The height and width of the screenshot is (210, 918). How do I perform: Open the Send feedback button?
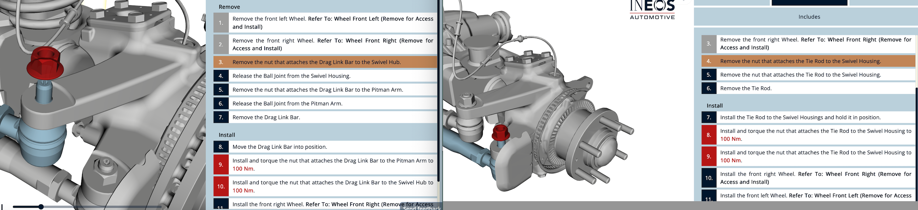point(421,208)
